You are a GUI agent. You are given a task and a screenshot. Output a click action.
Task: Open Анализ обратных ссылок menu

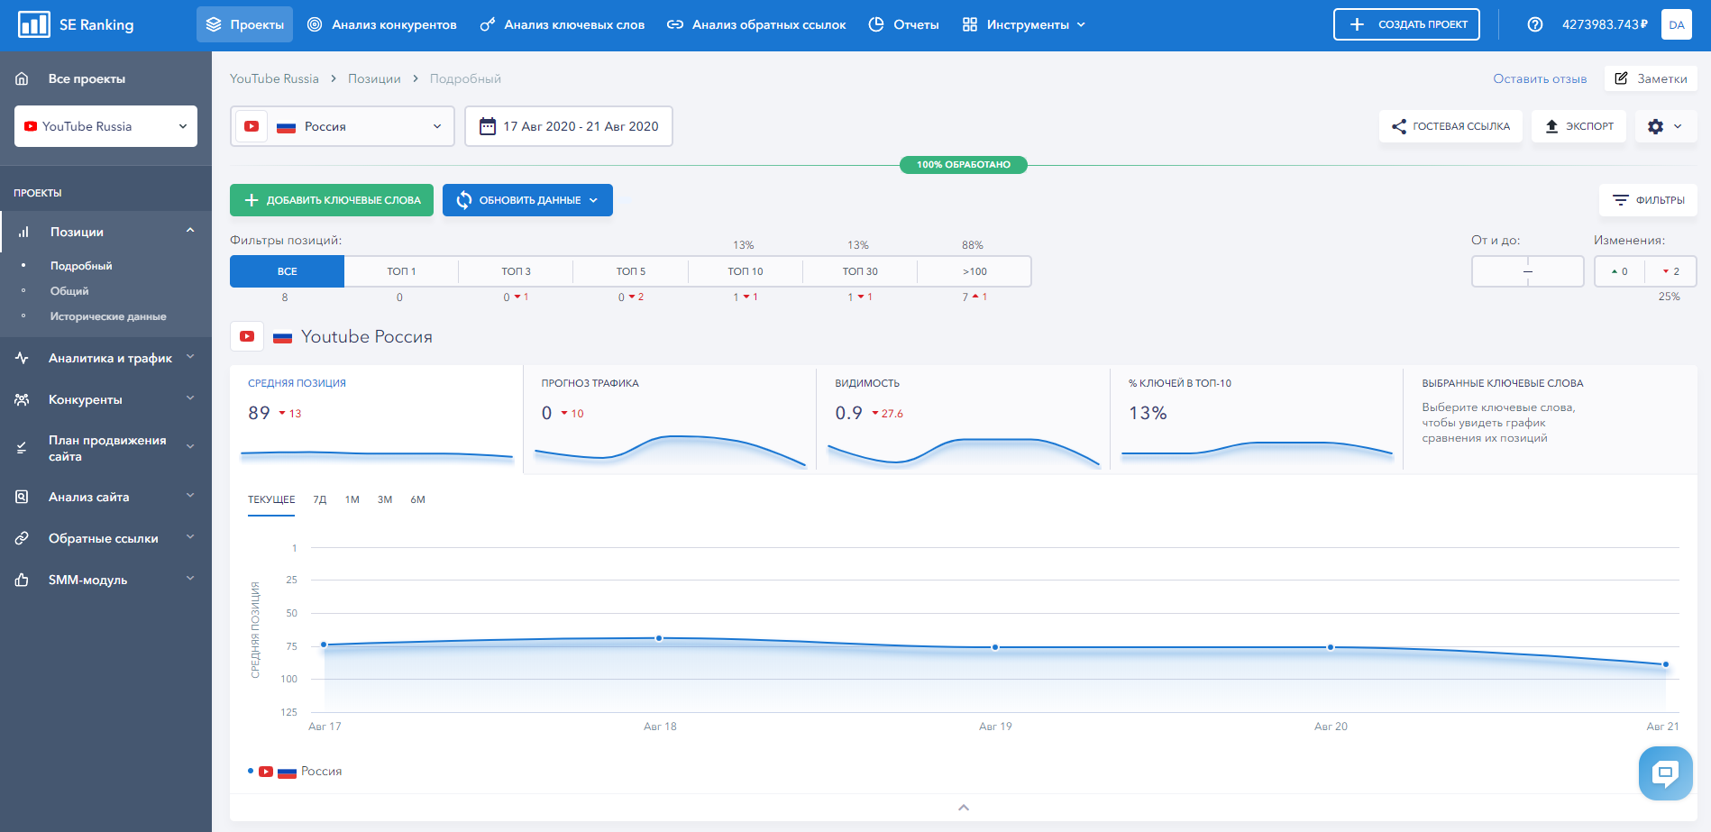756,24
